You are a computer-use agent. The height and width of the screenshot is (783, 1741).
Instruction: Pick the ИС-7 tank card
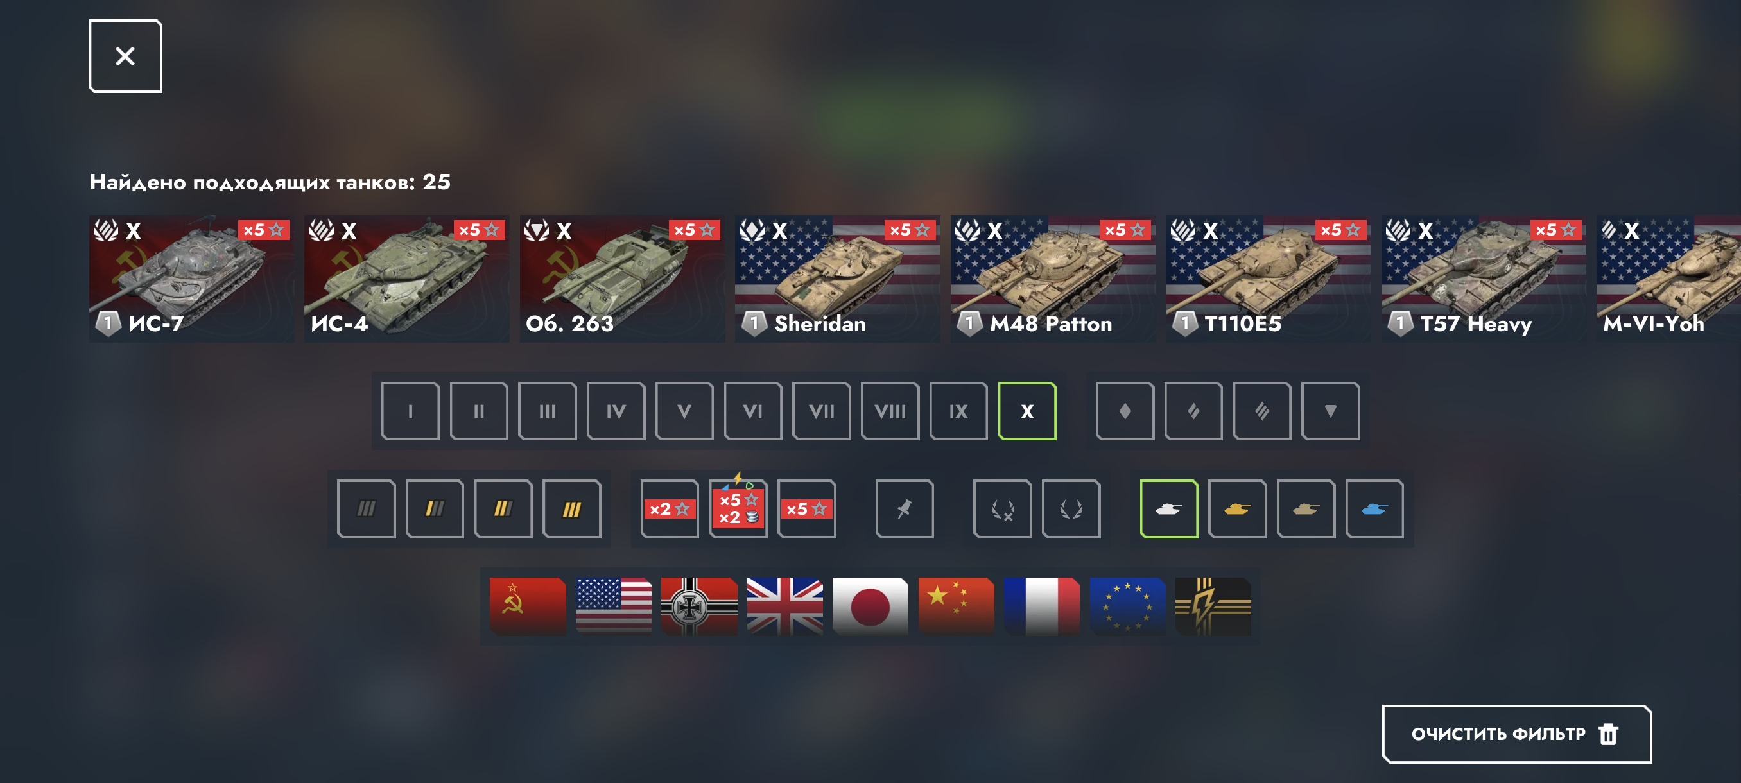(191, 279)
